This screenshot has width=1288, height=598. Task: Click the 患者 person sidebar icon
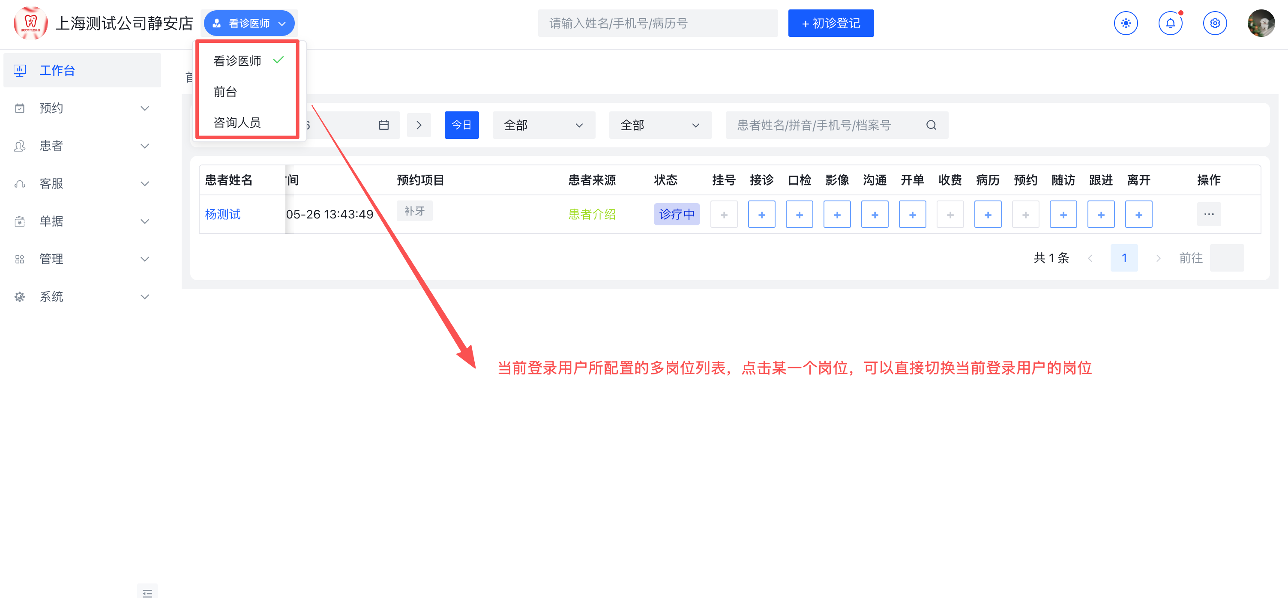[x=20, y=146]
